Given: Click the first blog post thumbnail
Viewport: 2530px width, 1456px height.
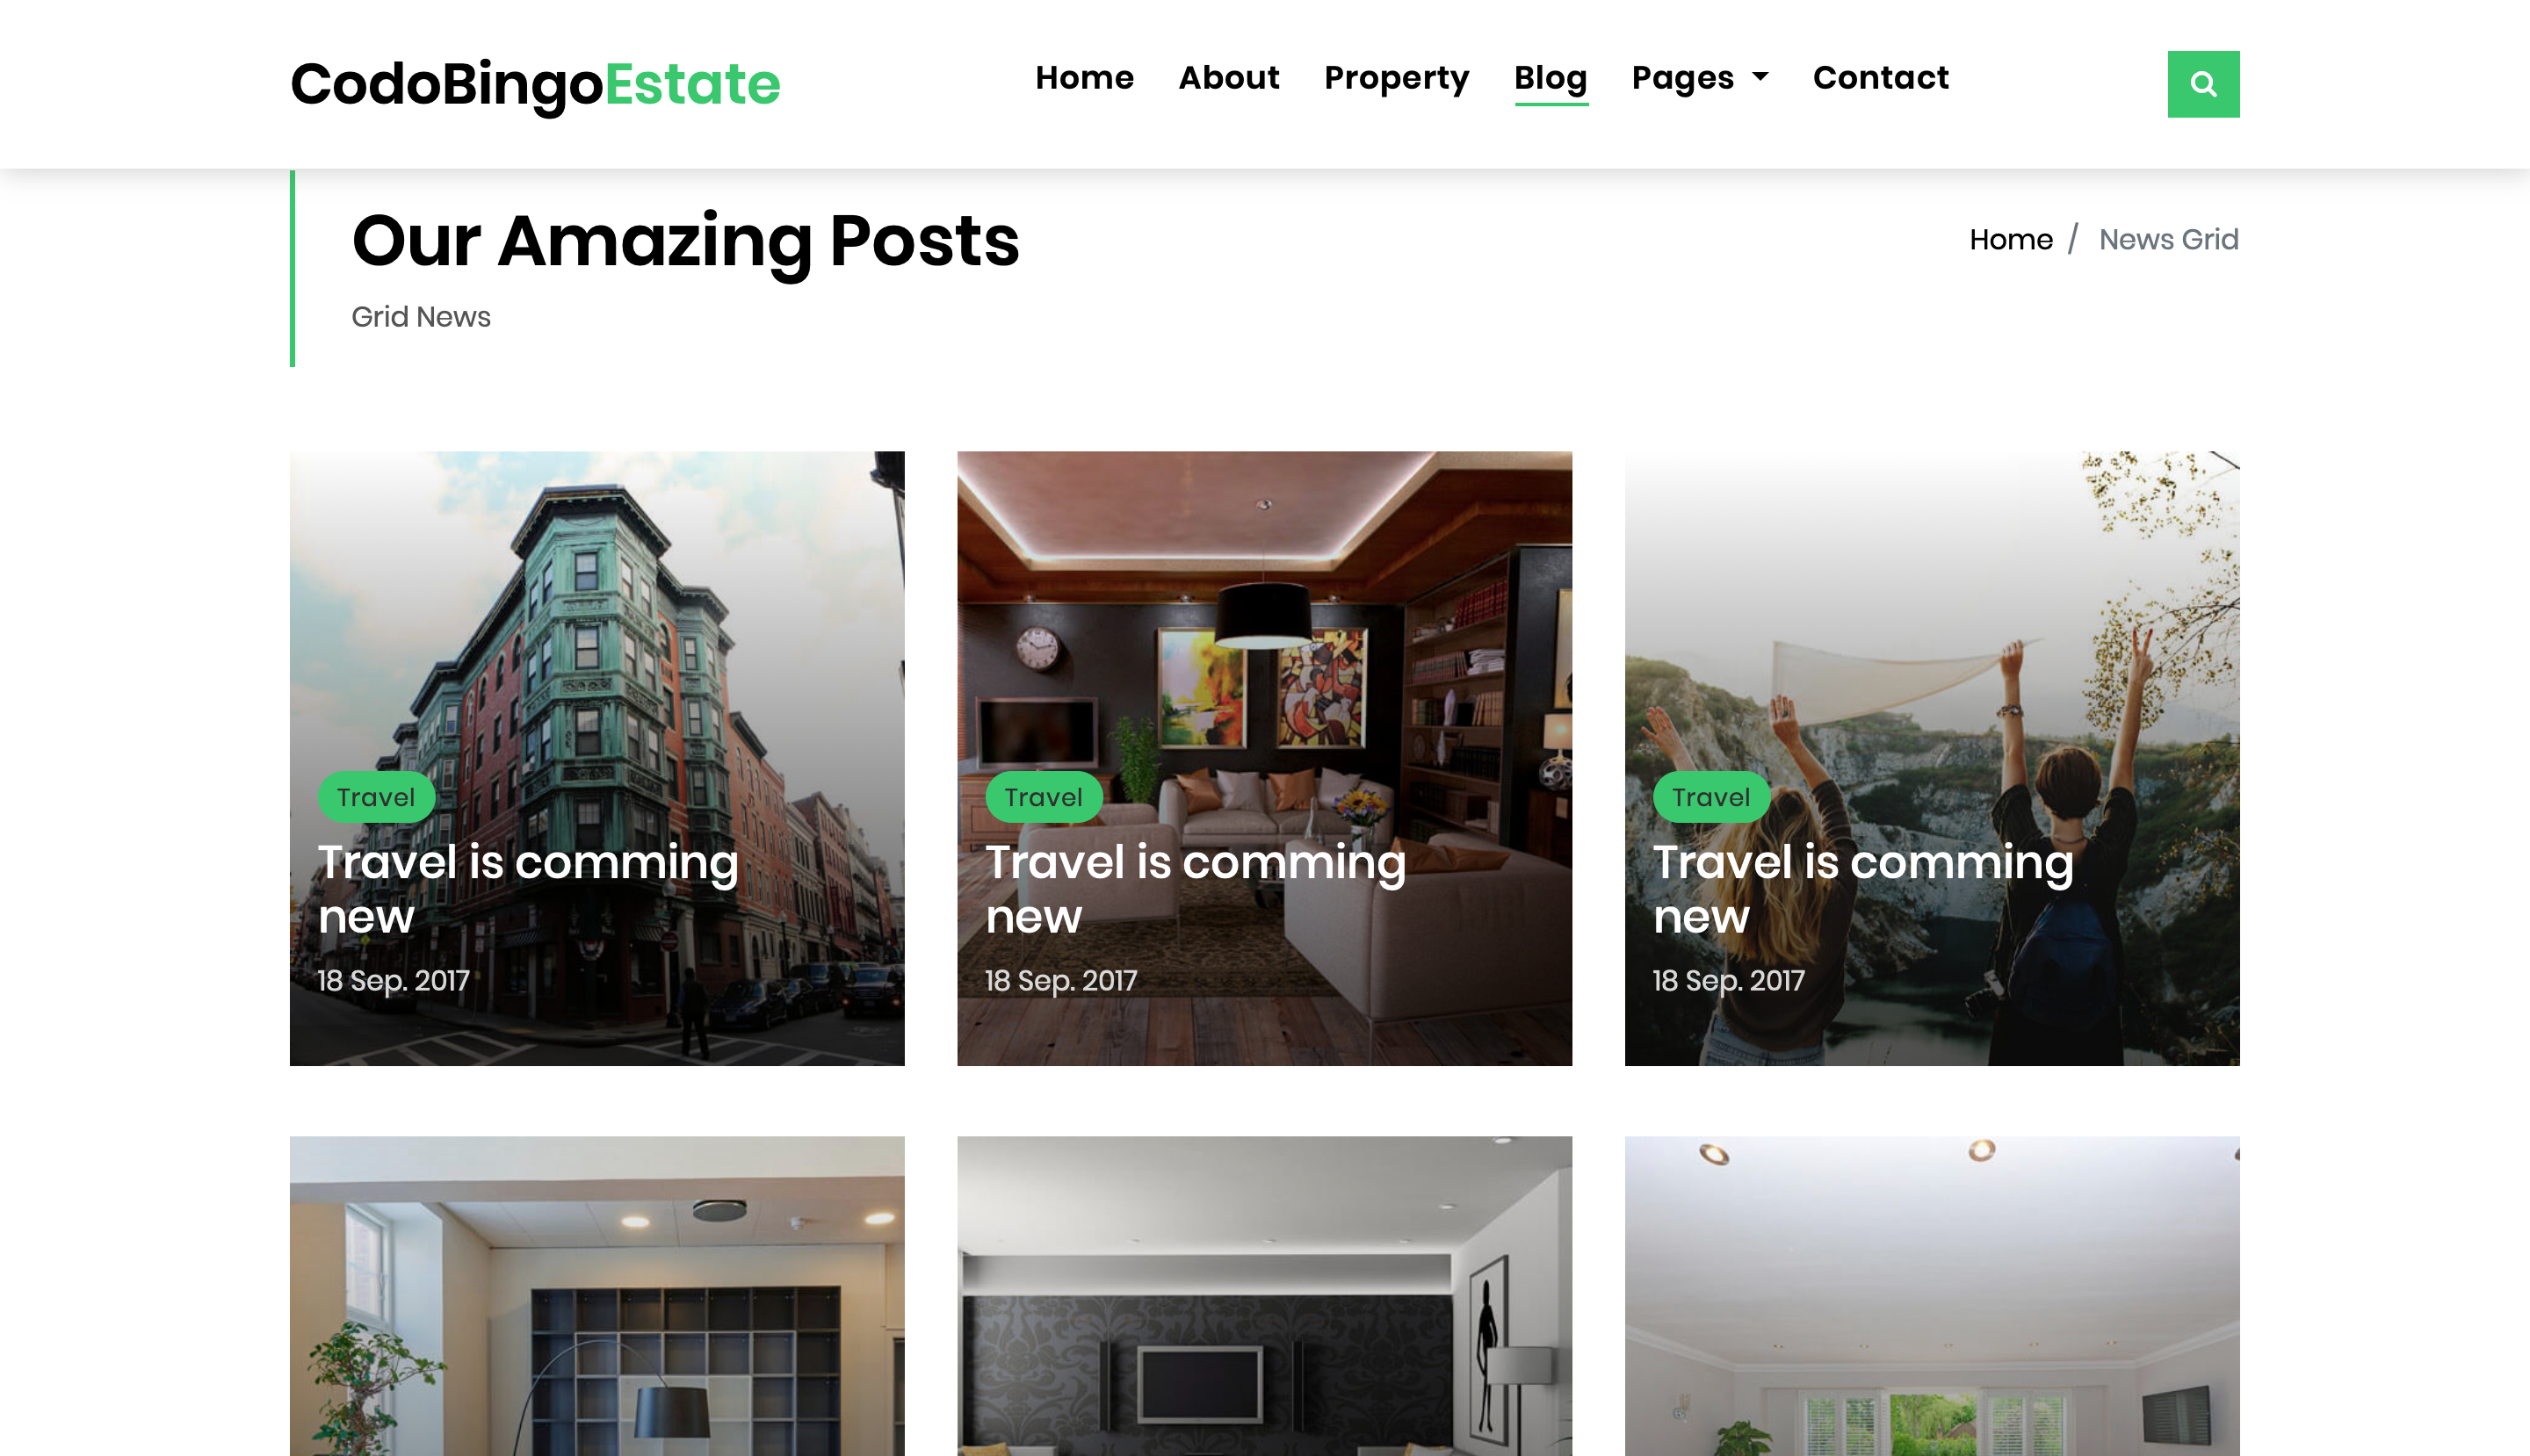Looking at the screenshot, I should (596, 758).
